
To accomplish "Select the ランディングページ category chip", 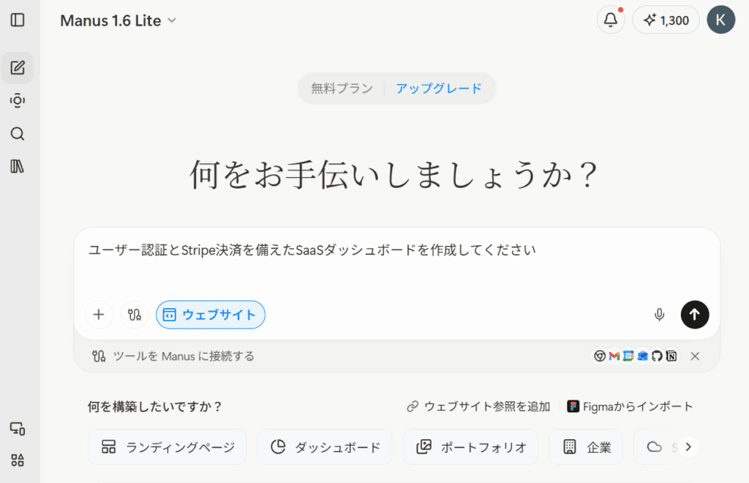I will point(167,447).
